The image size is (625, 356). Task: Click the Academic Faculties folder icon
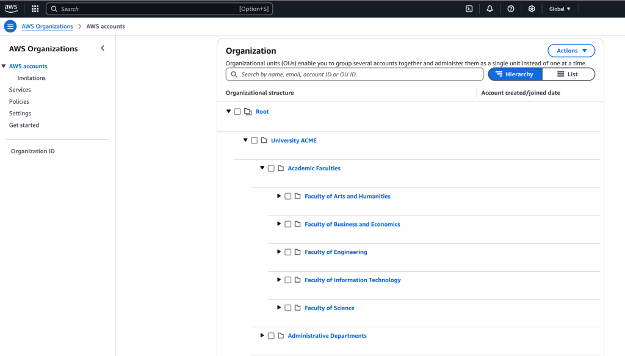coord(281,169)
